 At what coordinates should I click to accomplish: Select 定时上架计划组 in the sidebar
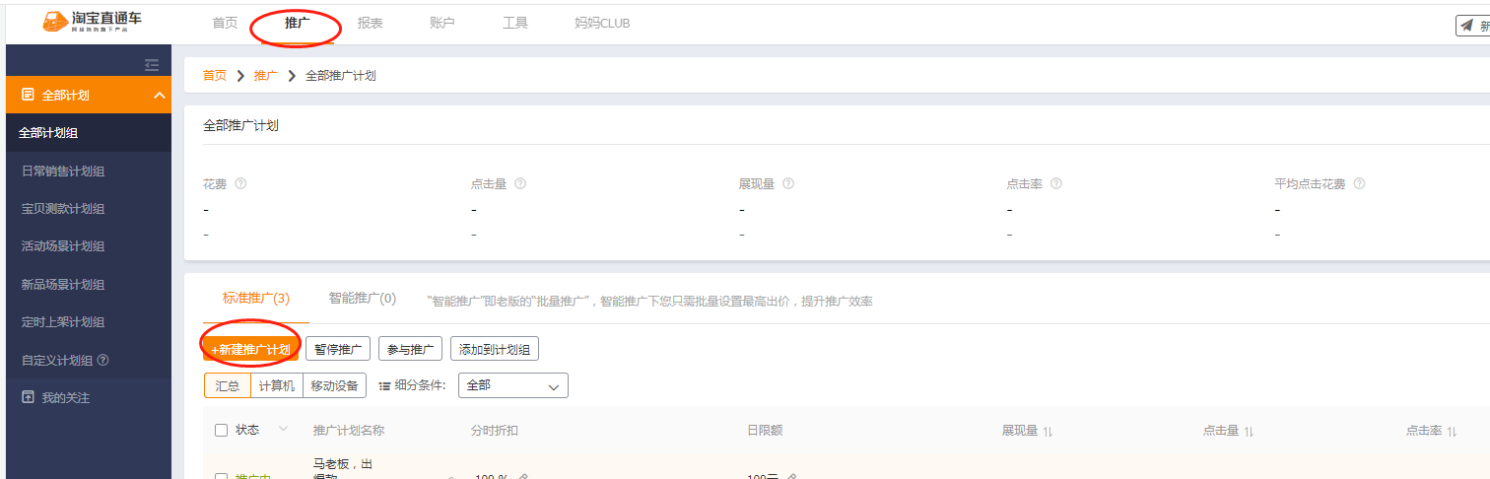tap(89, 322)
